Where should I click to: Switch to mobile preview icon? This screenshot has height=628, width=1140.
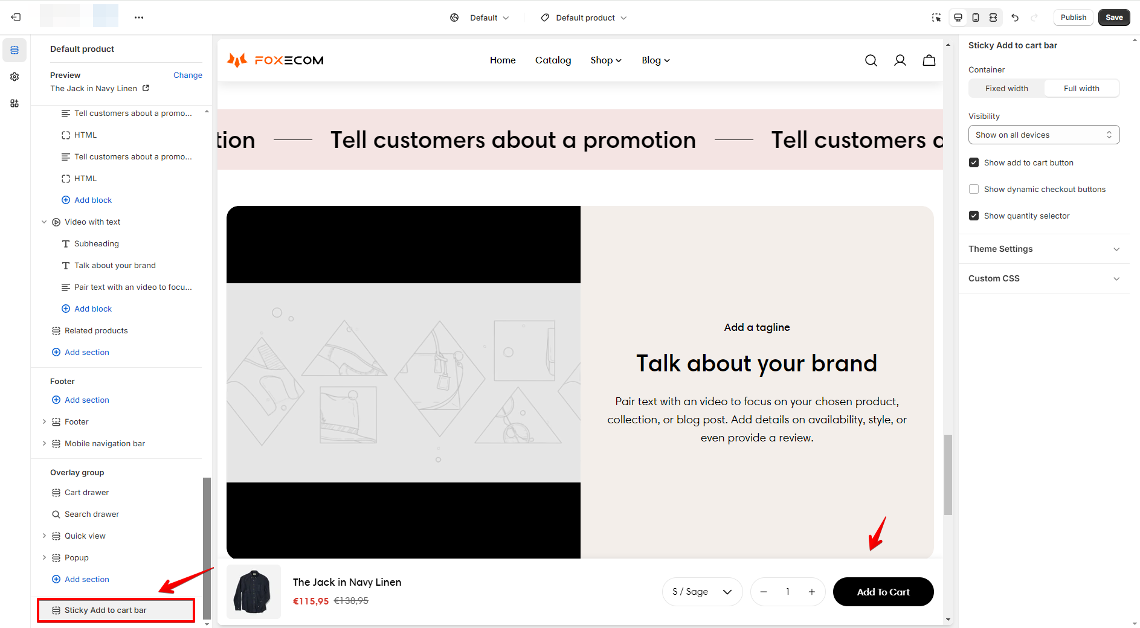click(976, 18)
